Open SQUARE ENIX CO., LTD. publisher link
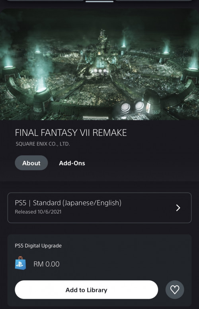This screenshot has height=309, width=199. pos(43,144)
